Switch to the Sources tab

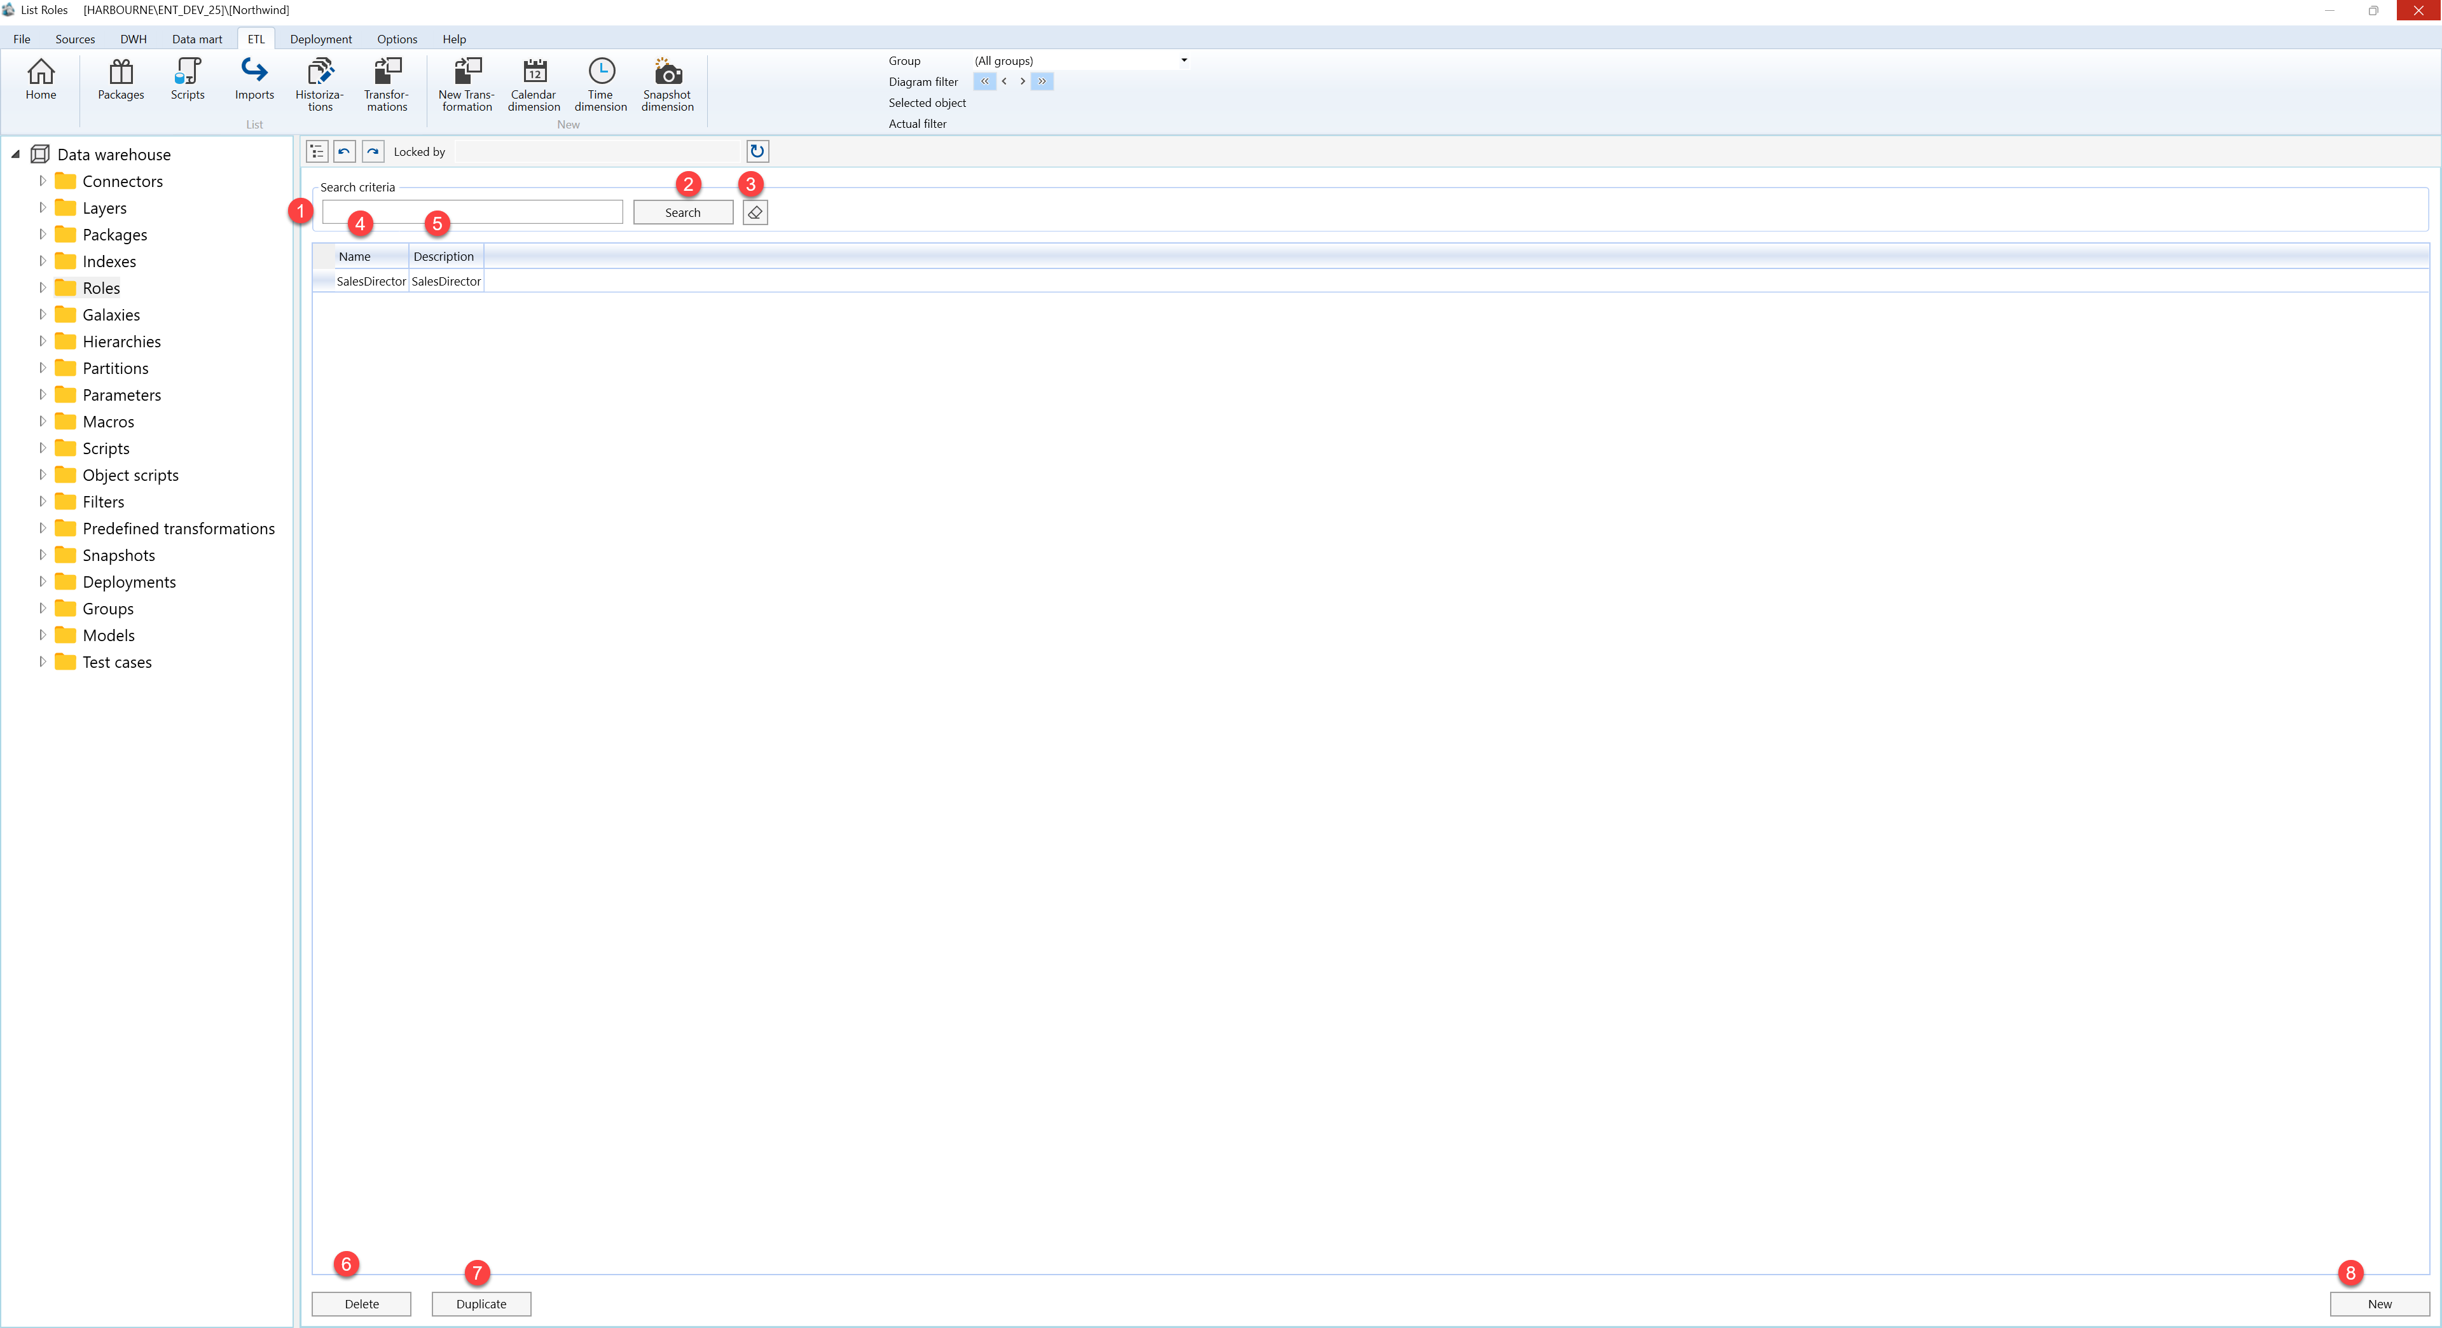pyautogui.click(x=75, y=39)
